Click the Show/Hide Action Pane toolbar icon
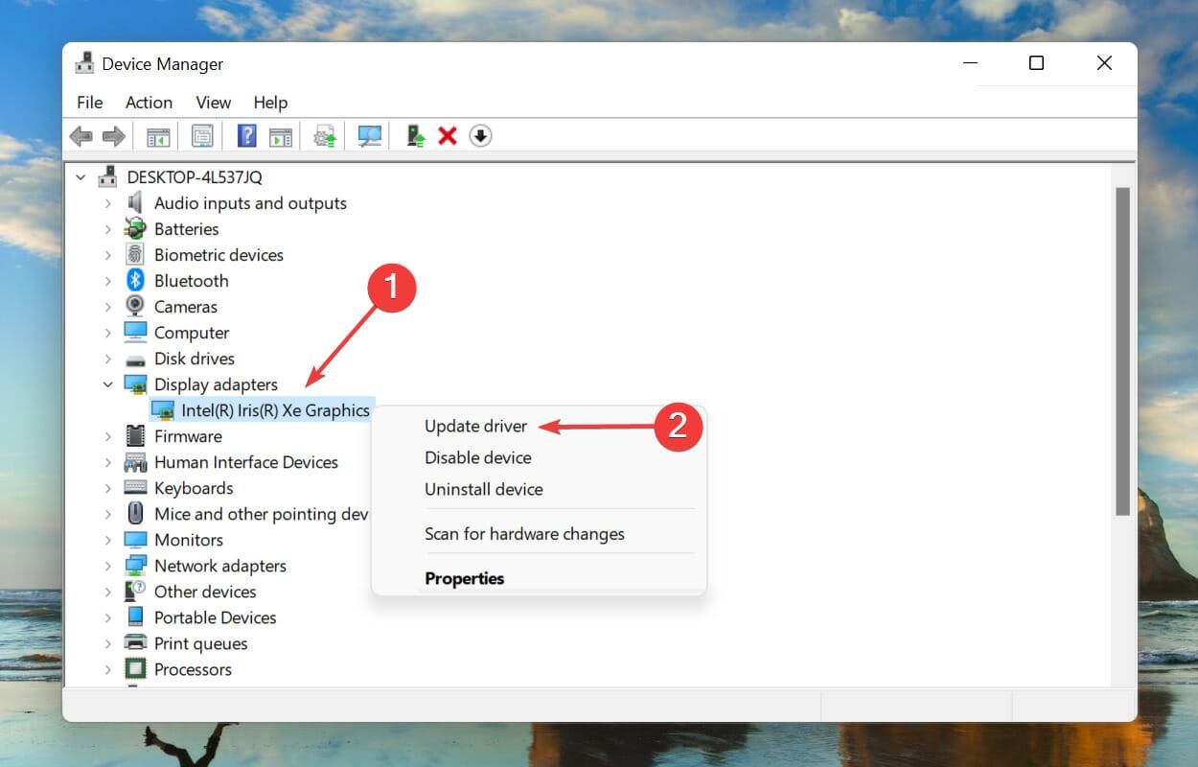1198x767 pixels. point(280,136)
